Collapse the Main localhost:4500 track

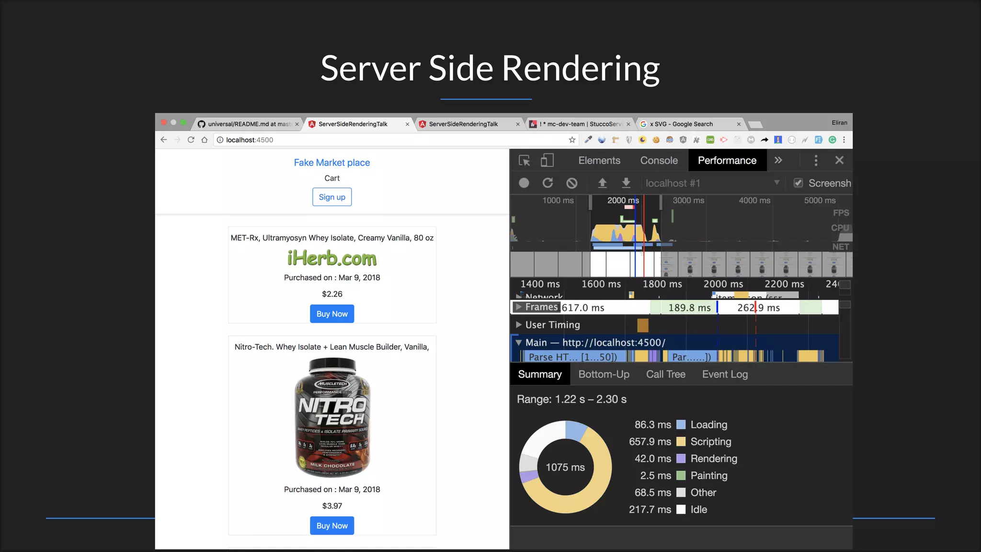coord(519,343)
